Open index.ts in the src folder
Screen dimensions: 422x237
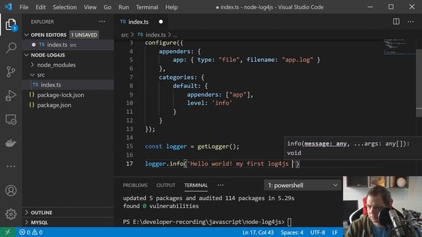coord(69,85)
